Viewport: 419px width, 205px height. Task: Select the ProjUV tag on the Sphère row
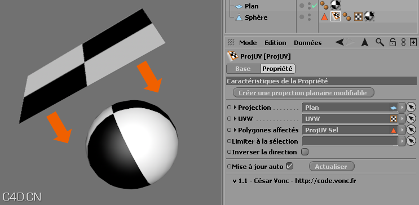tap(336, 16)
